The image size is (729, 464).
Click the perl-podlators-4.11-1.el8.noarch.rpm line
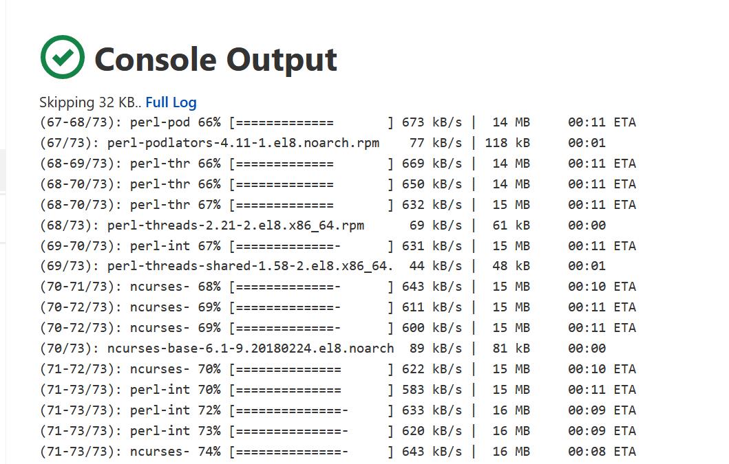tap(323, 142)
